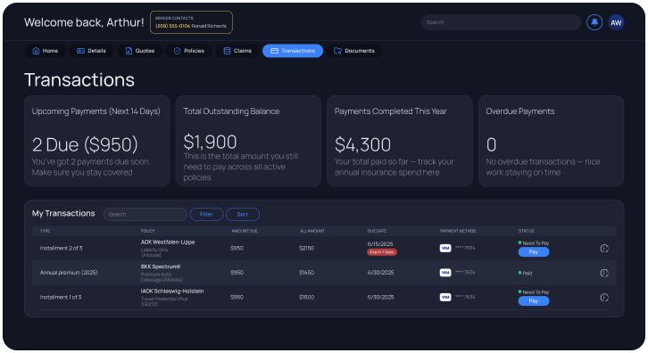Open the AW user avatar menu
The height and width of the screenshot is (353, 648).
tap(616, 22)
